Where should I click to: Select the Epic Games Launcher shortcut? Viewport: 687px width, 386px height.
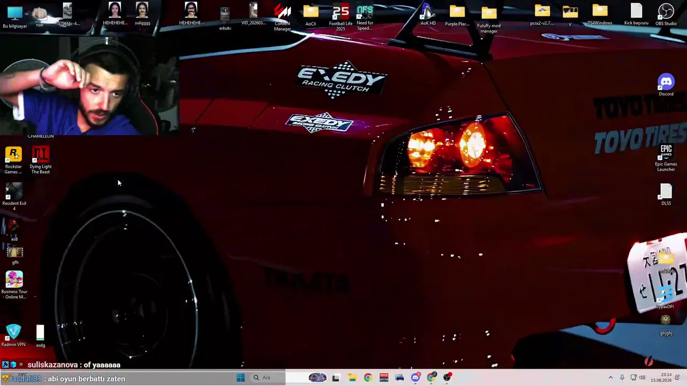click(666, 158)
